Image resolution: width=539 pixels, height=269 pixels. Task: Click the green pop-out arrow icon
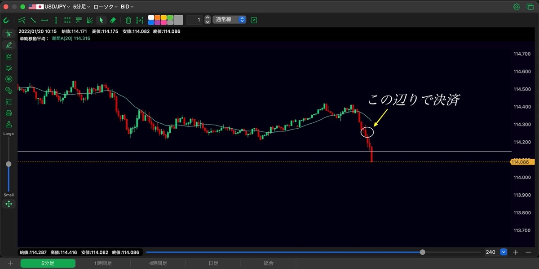[254, 20]
